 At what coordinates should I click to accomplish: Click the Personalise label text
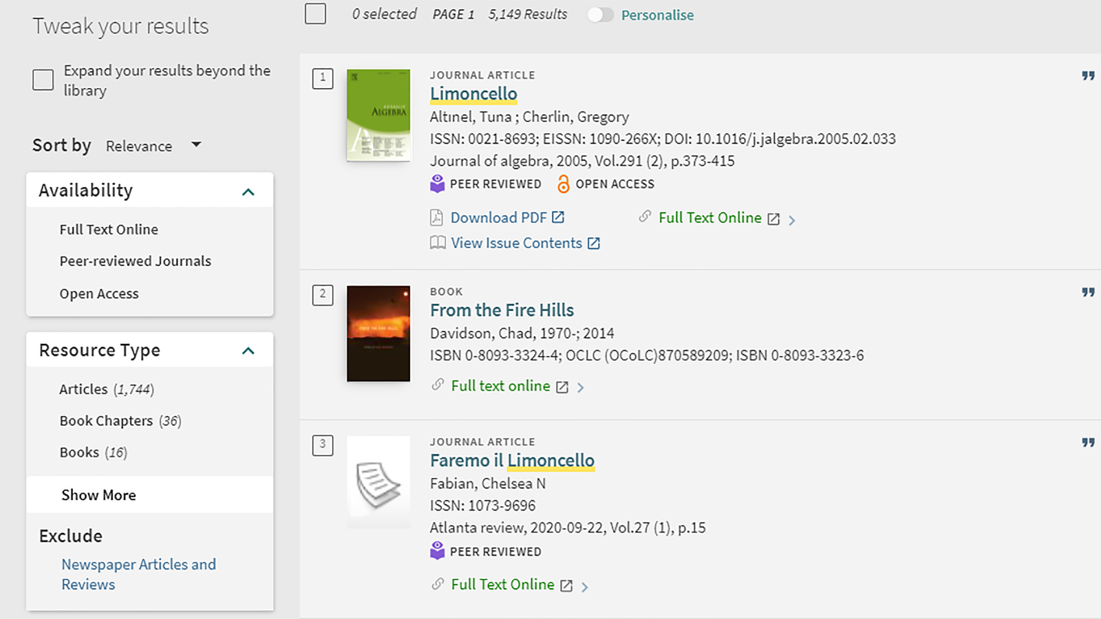[657, 15]
